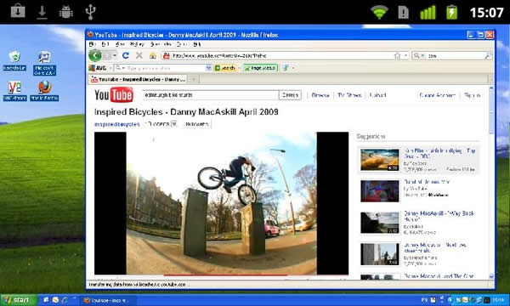Click the Sign In link

[473, 95]
